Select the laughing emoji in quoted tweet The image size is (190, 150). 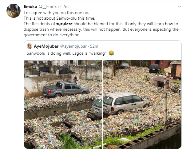tap(111, 53)
